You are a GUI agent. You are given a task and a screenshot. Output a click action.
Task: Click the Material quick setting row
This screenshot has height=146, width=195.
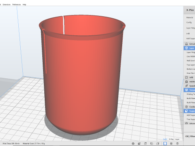190,17
